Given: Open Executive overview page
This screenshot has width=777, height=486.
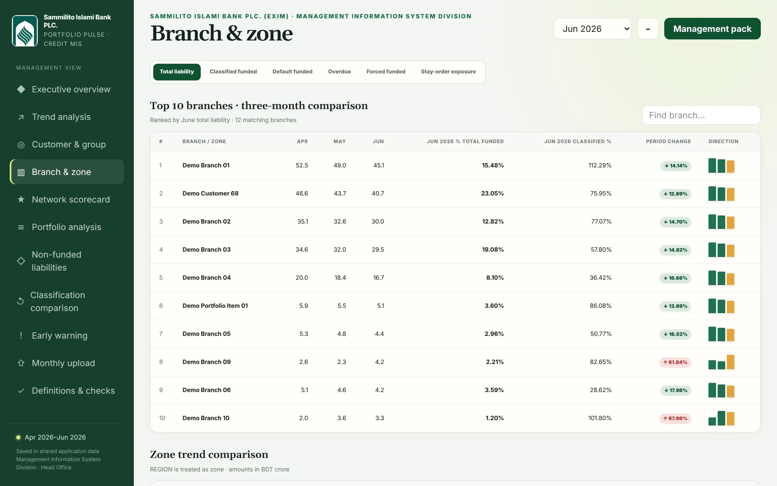Looking at the screenshot, I should pos(67,89).
